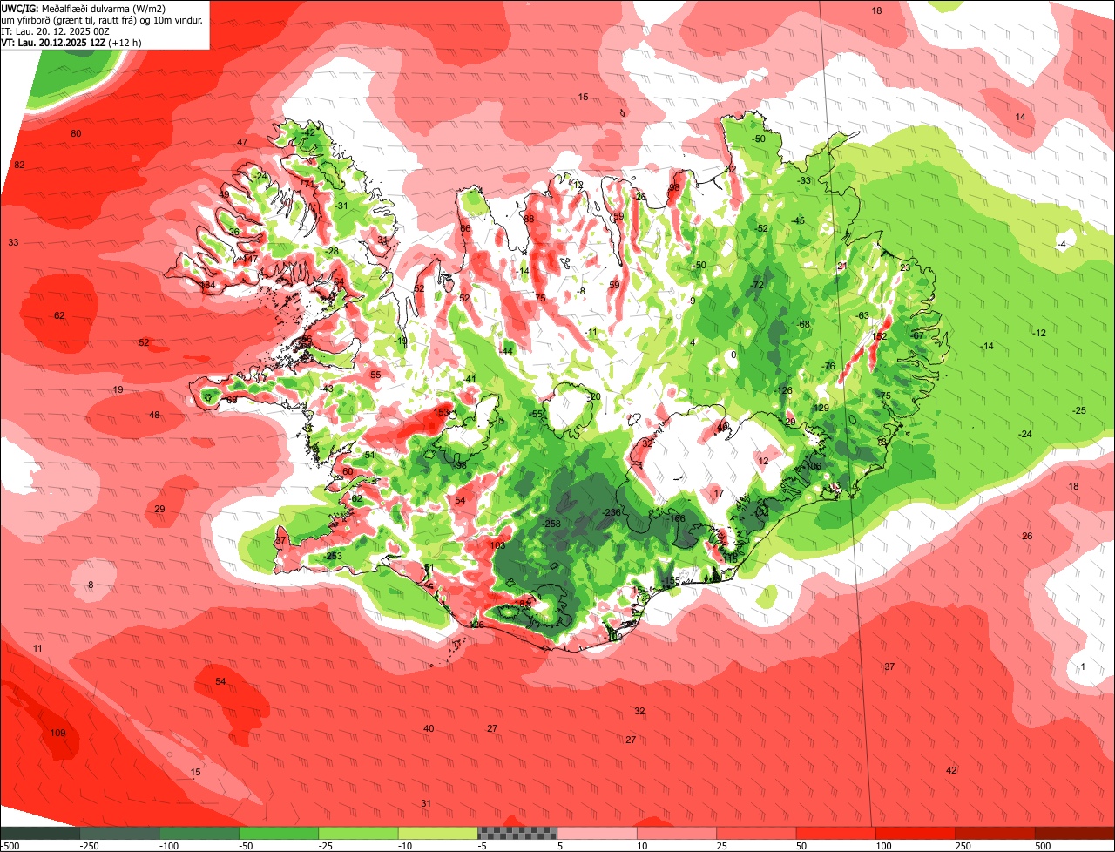Select the 25 to 50 legend color band
This screenshot has height=852, width=1115.
(x=756, y=834)
